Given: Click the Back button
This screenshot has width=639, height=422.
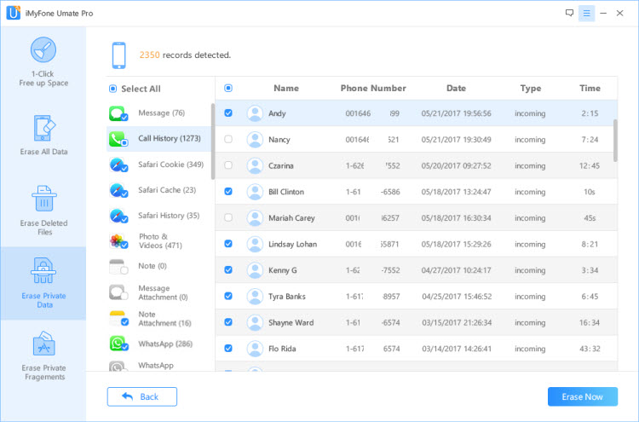Looking at the screenshot, I should point(141,396).
